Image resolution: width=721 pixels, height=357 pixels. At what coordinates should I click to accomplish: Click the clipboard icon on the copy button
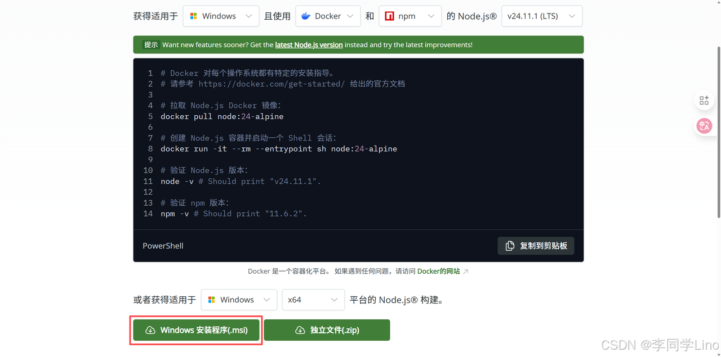tap(511, 246)
